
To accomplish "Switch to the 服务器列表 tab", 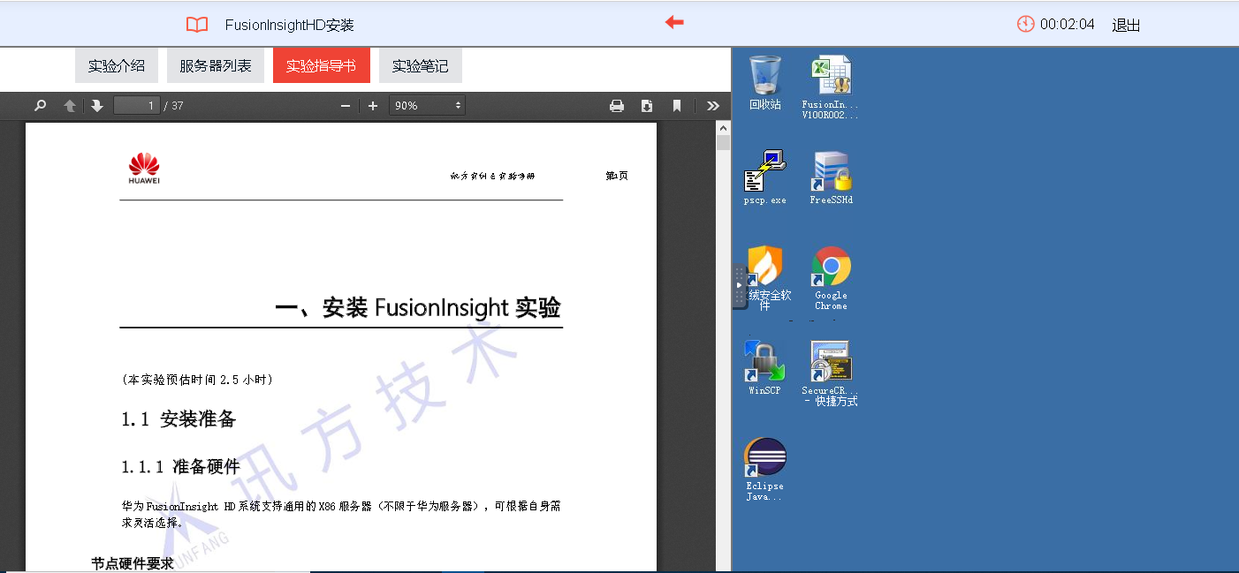I will pos(216,64).
